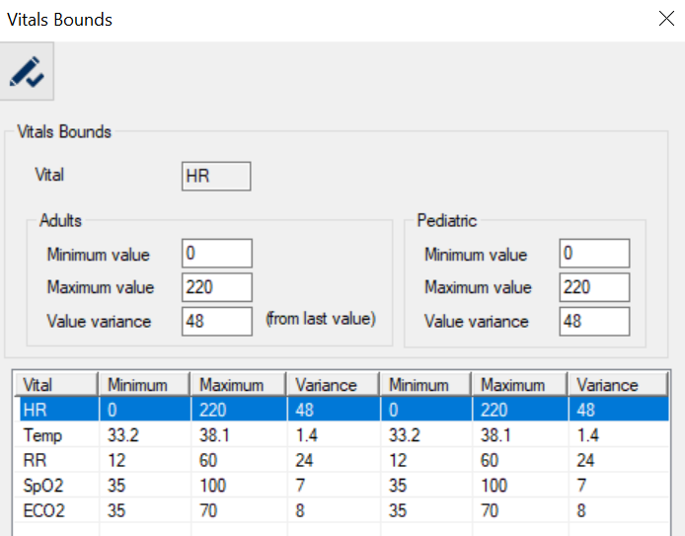Click the last Variance column header
The height and width of the screenshot is (536, 685).
pyautogui.click(x=616, y=385)
